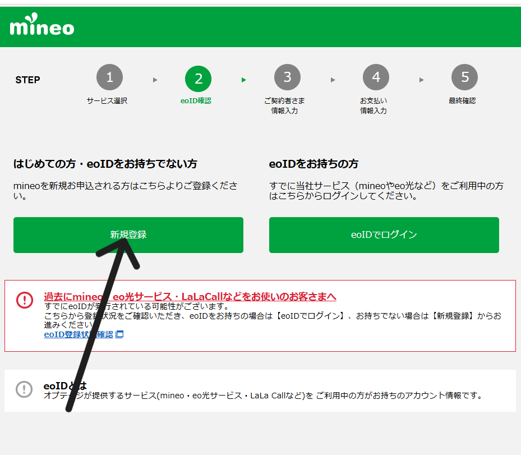Click the eoID確認 step label
Image resolution: width=521 pixels, height=455 pixels.
click(x=196, y=100)
